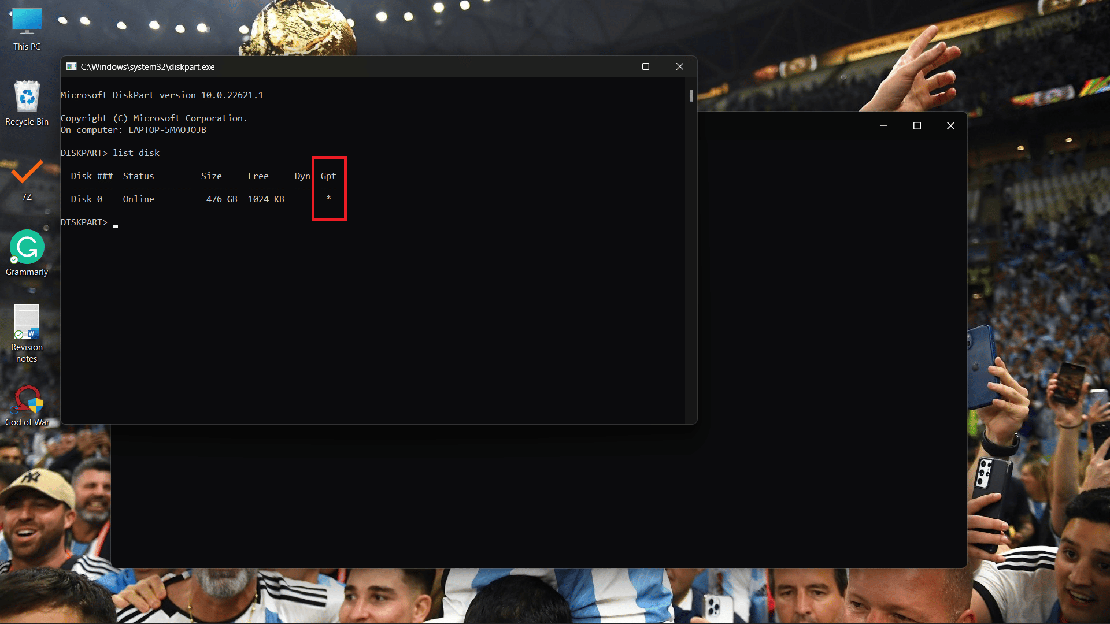Restore down the black background window
Viewport: 1110px width, 624px height.
coord(917,126)
